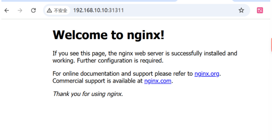The height and width of the screenshot is (140, 272).
Task: Open the nginx.com link
Action: click(158, 81)
